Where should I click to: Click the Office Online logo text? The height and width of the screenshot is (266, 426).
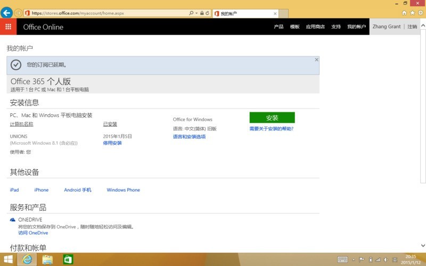click(x=43, y=27)
